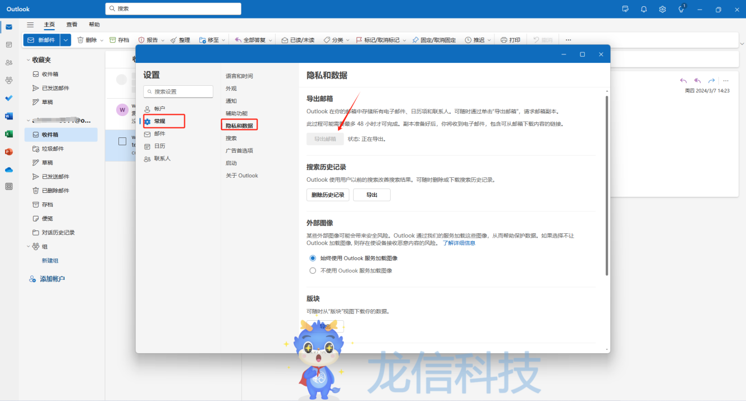Click the Delete trash toolbar button
The image size is (746, 401).
pos(86,40)
